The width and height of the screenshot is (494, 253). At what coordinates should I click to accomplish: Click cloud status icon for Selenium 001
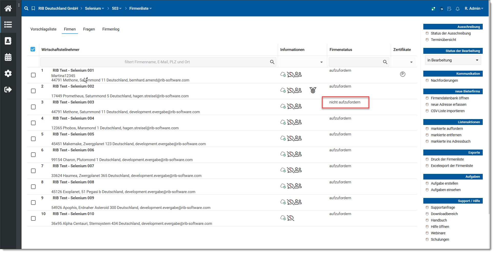tap(283, 75)
